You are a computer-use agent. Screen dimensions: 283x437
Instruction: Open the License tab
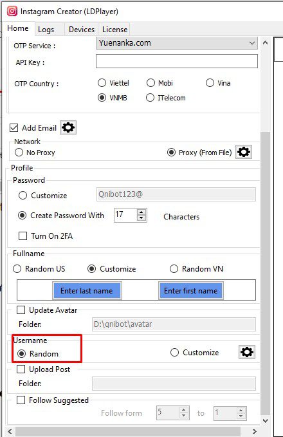click(114, 30)
